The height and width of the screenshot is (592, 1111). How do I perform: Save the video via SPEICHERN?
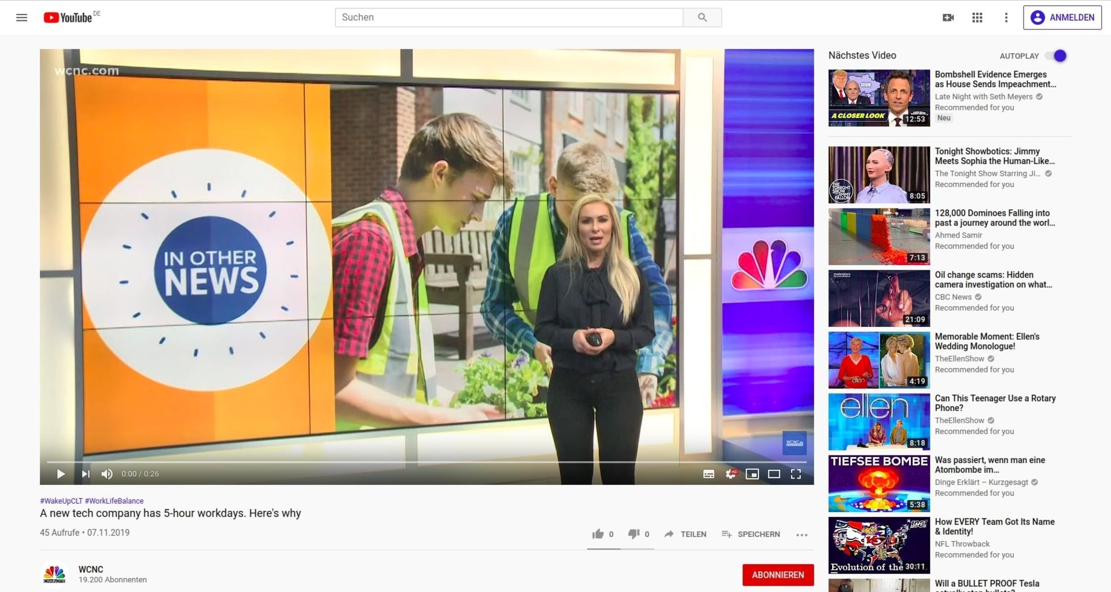751,534
